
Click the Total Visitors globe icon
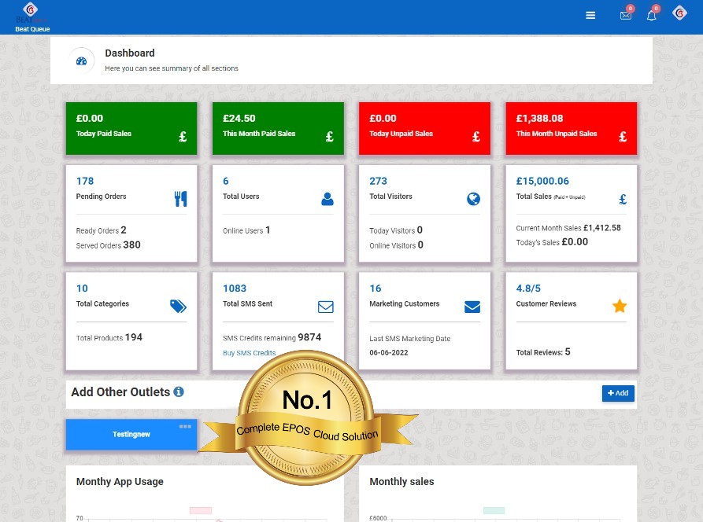point(473,199)
